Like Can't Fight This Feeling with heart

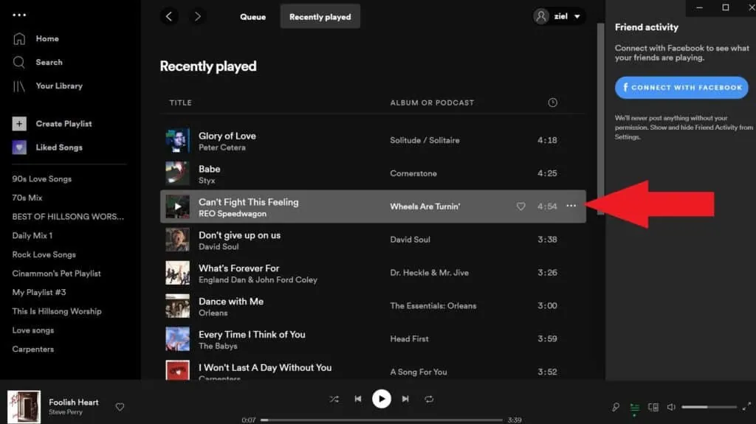click(x=520, y=206)
